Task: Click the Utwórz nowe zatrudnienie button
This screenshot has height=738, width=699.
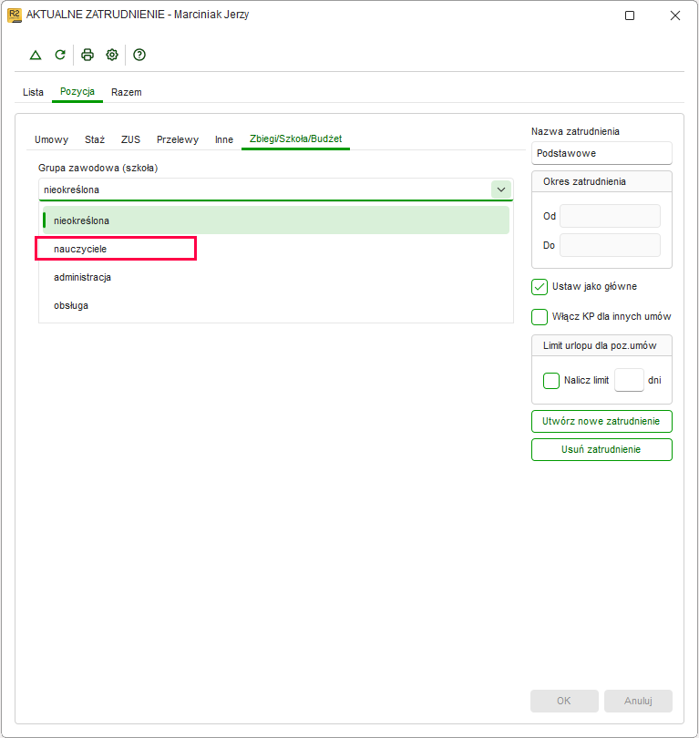Action: point(601,421)
